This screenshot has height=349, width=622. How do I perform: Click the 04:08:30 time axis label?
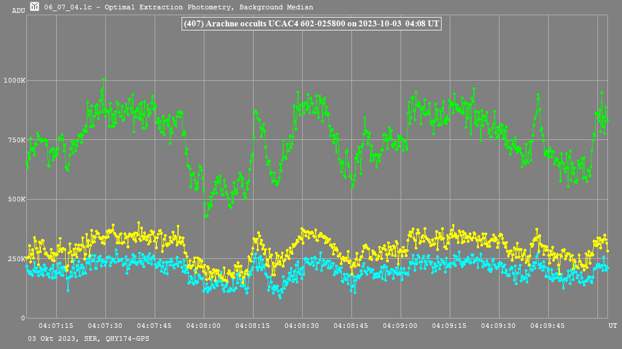[x=302, y=325]
